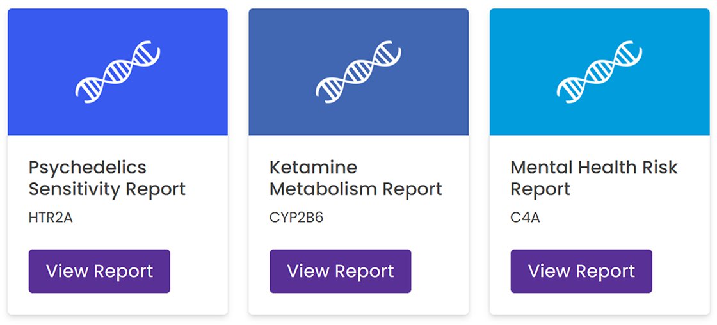This screenshot has height=325, width=717.
Task: Click the DNA helix icon on Psychedelics card
Action: (x=117, y=72)
